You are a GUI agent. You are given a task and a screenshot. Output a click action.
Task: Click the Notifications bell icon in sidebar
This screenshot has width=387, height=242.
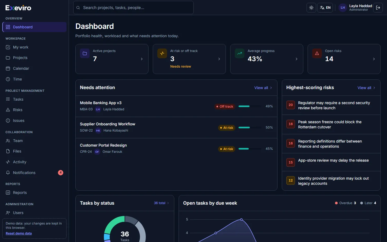(x=8, y=173)
